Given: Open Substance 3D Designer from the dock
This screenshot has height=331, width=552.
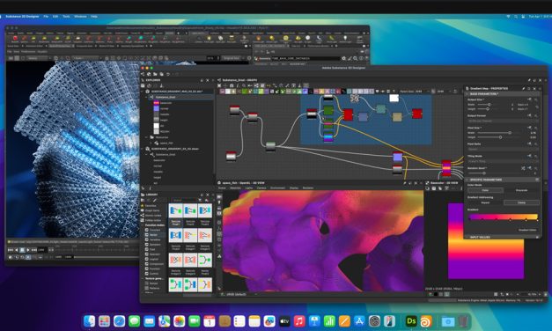Looking at the screenshot, I should tap(411, 320).
